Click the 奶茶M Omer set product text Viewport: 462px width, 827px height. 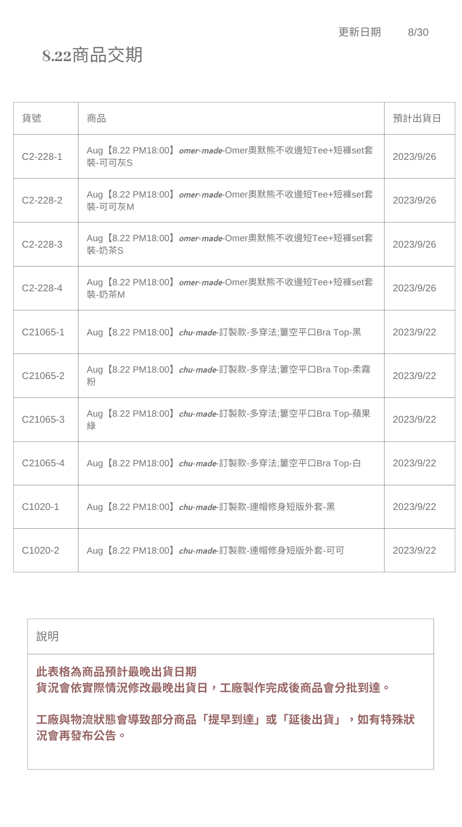pos(230,288)
